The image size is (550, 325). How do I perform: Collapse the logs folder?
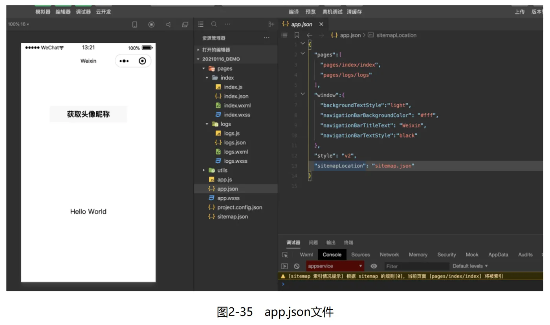coord(207,124)
